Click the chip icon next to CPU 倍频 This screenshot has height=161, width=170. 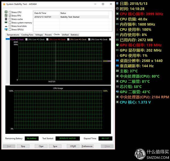tap(117, 19)
